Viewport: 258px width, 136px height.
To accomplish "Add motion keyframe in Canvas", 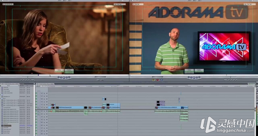I will pos(232,80).
